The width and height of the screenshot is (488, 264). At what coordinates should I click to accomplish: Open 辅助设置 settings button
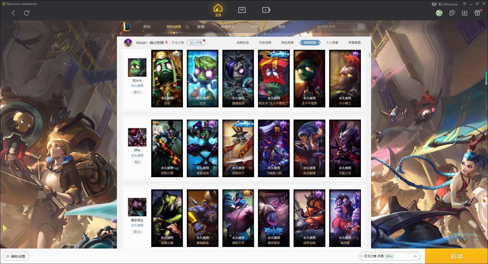coord(16,256)
